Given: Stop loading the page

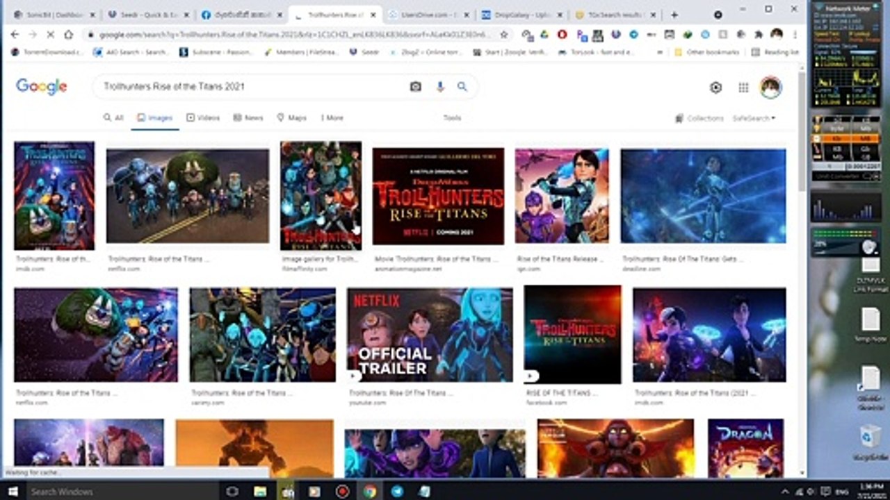Looking at the screenshot, I should (x=51, y=34).
